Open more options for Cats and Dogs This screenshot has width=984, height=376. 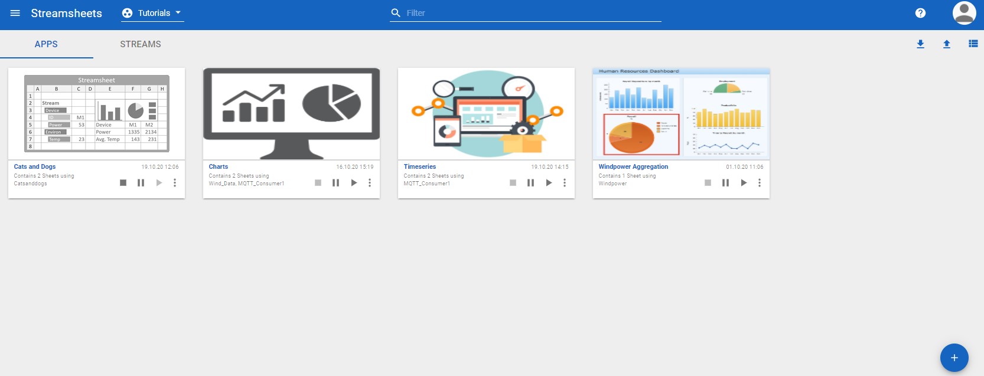click(175, 183)
